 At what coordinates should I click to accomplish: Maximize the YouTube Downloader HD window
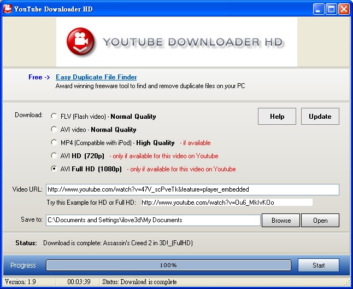tap(331, 9)
